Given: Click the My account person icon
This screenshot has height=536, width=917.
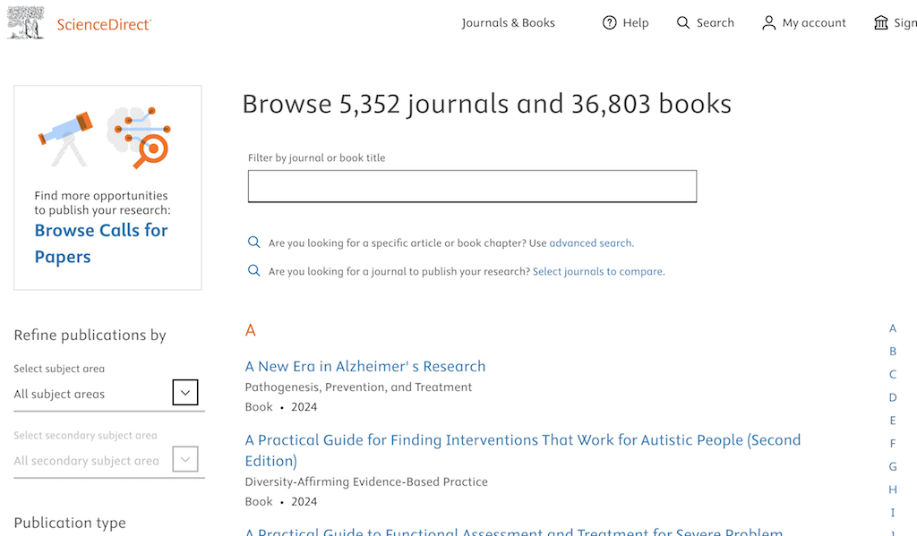Looking at the screenshot, I should point(768,23).
